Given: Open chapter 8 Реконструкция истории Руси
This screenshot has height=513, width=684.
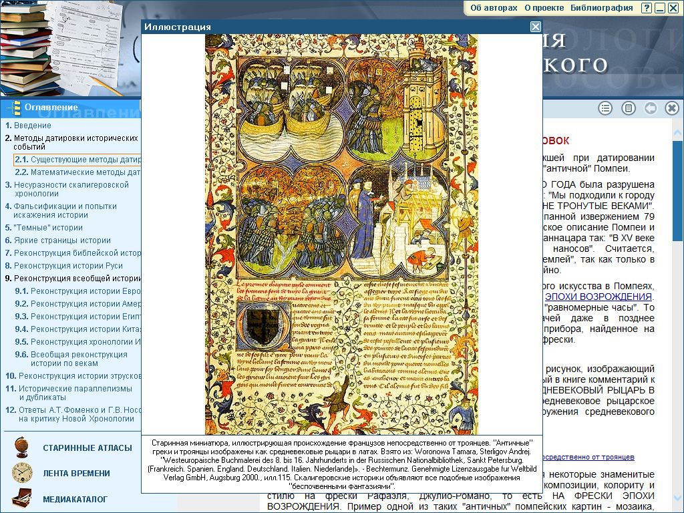Looking at the screenshot, I should click(64, 266).
